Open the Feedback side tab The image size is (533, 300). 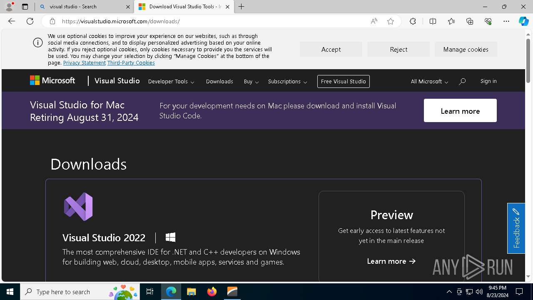pos(516,228)
